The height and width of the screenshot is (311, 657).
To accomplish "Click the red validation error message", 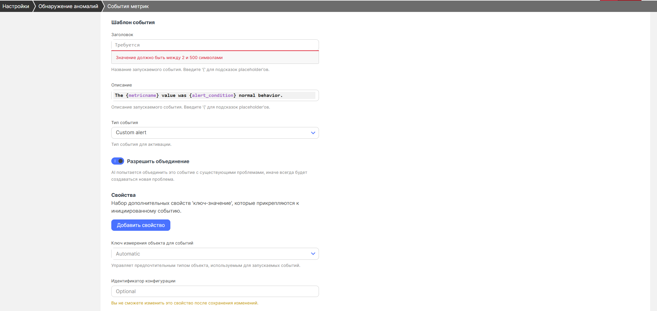I will tap(169, 58).
